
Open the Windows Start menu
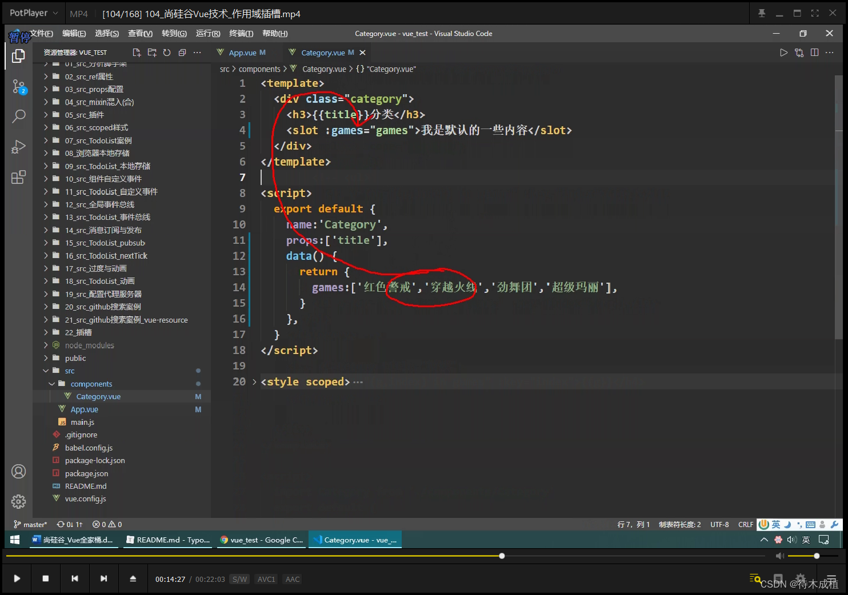[x=15, y=540]
